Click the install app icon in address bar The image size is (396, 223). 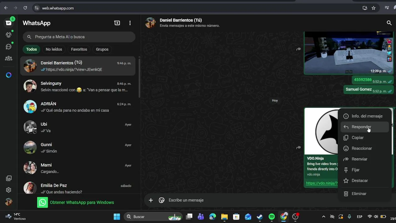tap(365, 8)
